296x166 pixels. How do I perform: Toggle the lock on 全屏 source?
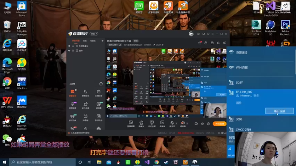coord(73,51)
